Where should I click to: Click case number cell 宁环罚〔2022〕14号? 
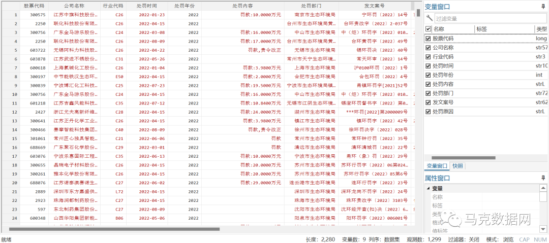click(374, 15)
